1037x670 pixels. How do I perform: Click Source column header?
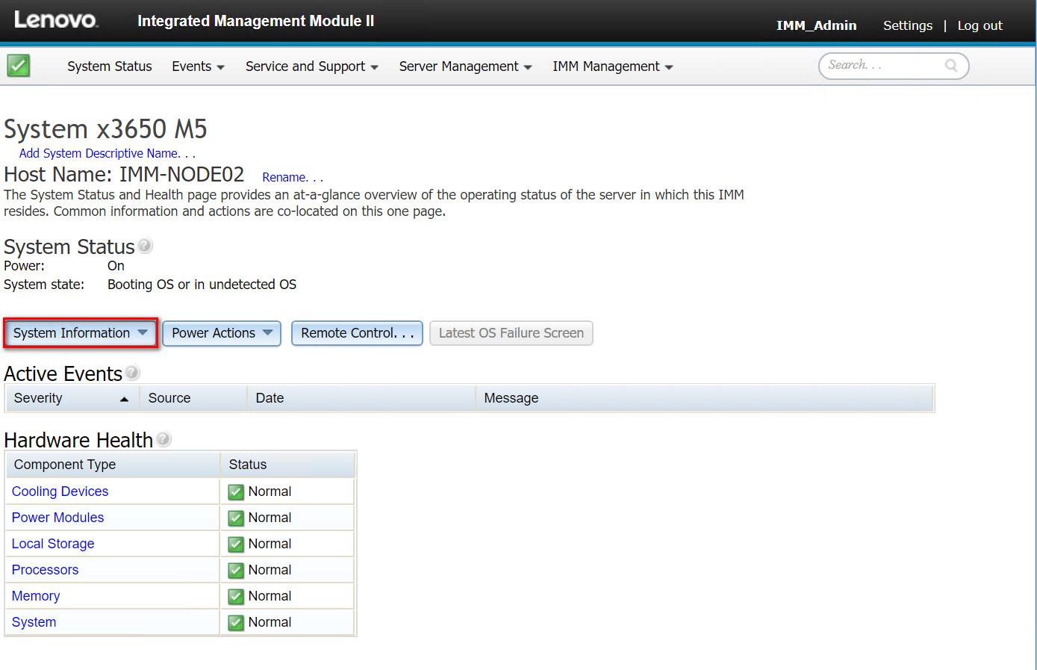pyautogui.click(x=194, y=398)
